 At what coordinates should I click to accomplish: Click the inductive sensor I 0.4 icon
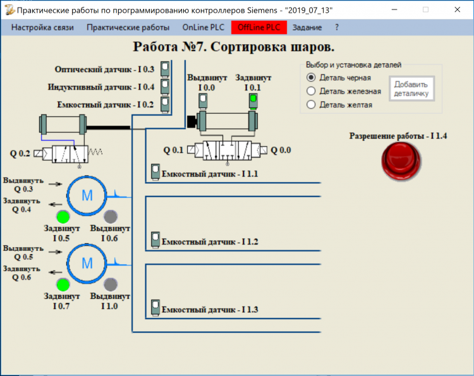pyautogui.click(x=165, y=86)
